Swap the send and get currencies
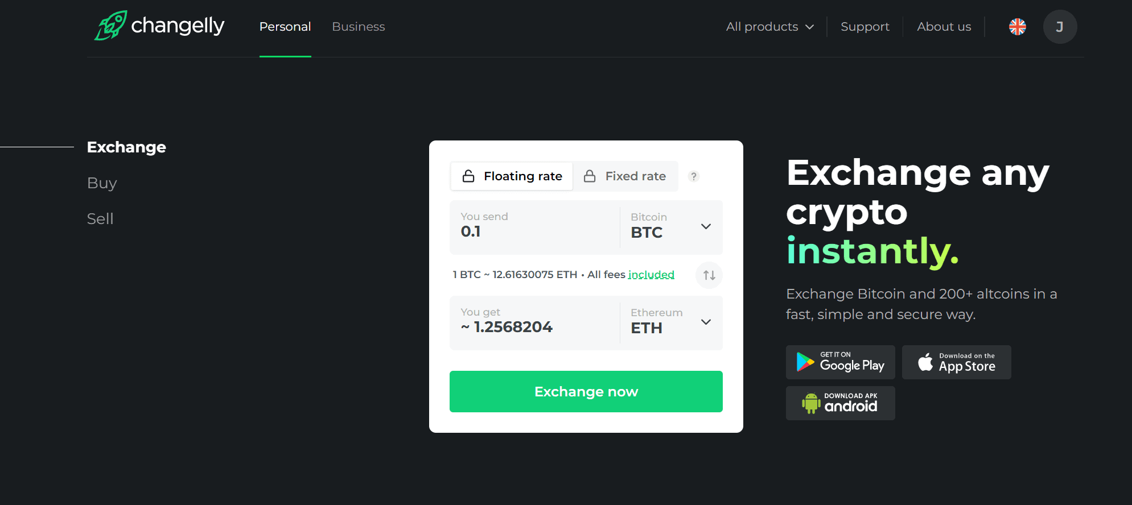The image size is (1132, 505). (709, 275)
